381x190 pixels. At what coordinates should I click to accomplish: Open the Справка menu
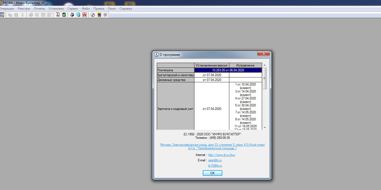(126, 9)
